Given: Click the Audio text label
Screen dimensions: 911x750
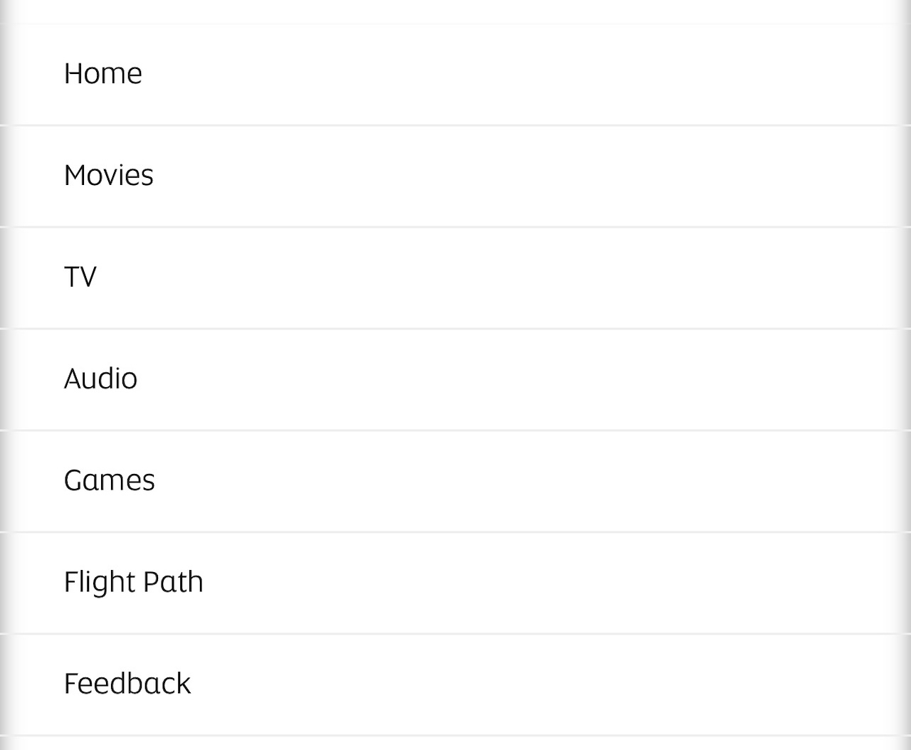Looking at the screenshot, I should point(100,379).
